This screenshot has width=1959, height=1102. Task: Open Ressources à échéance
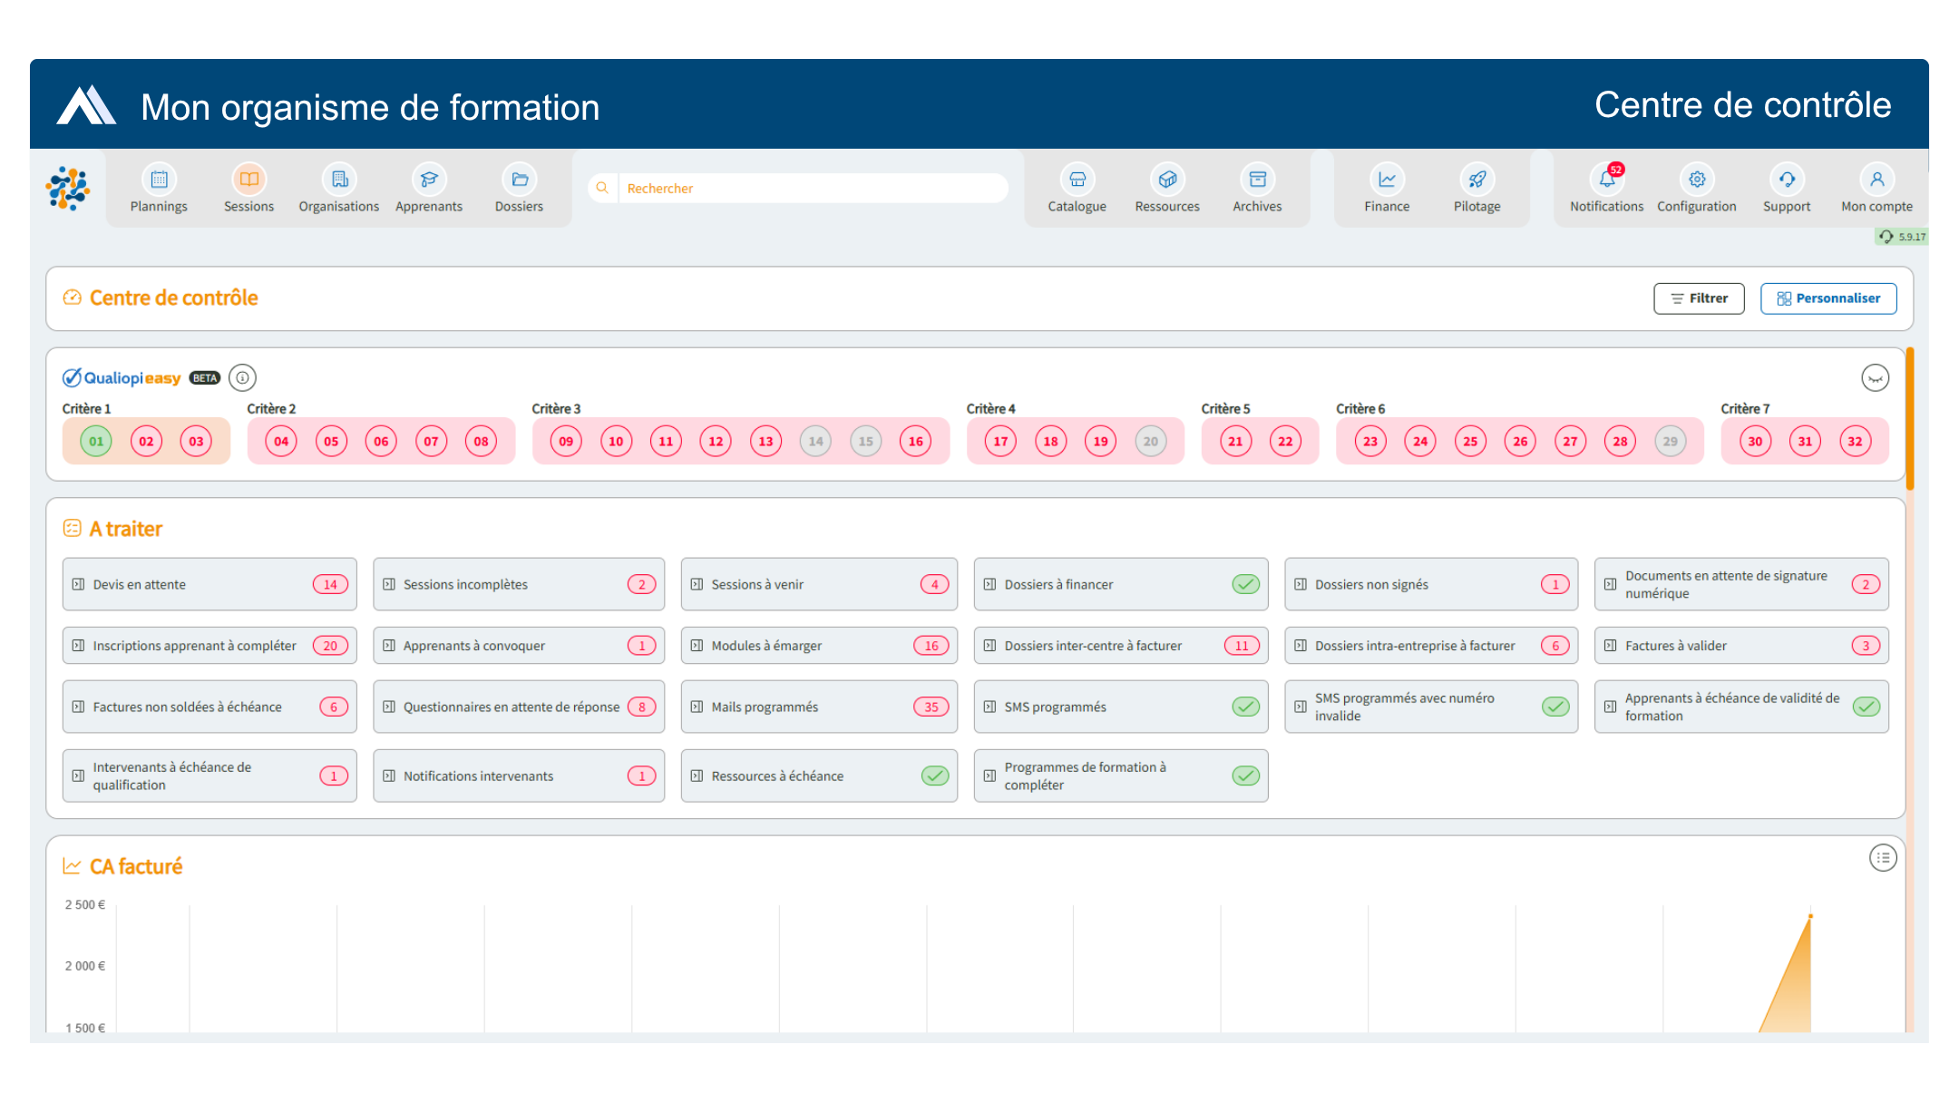[819, 775]
